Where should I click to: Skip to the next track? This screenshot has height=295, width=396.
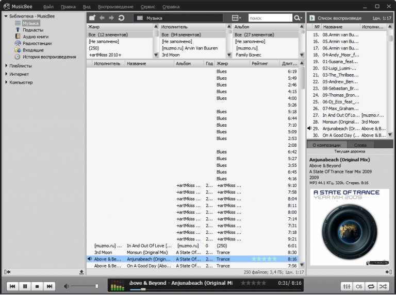click(49, 286)
